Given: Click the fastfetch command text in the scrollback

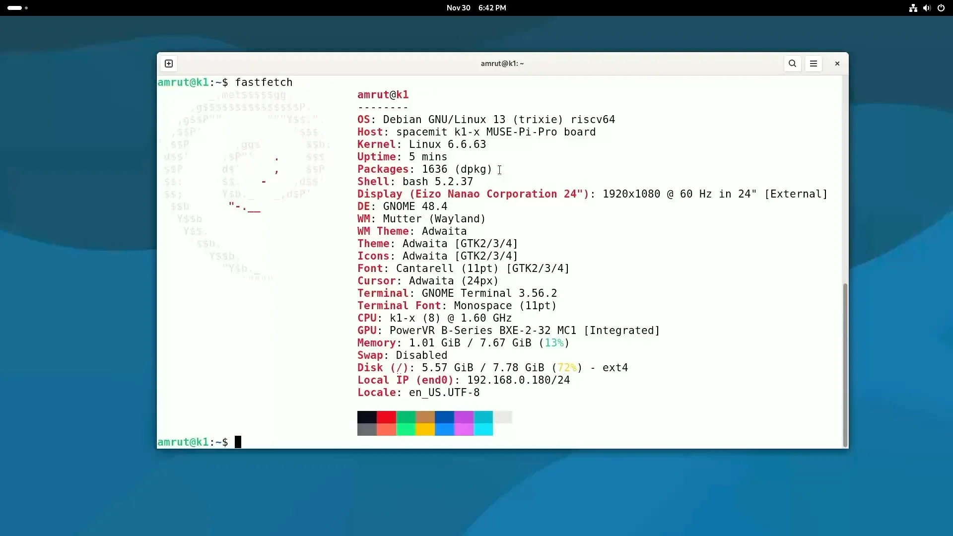Looking at the screenshot, I should click(x=264, y=82).
